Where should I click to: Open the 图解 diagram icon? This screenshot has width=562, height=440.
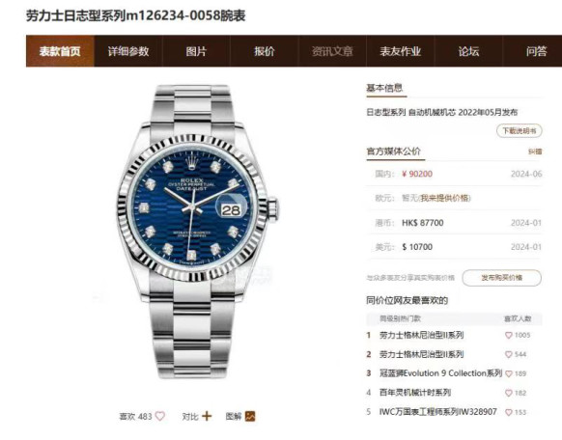coord(250,416)
